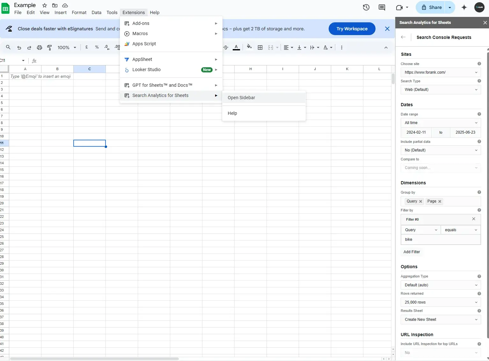Click the Borders icon
Screen dimensions: 489x361
tap(260, 47)
